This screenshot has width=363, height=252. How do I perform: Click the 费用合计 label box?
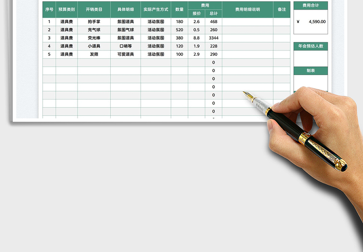(x=310, y=5)
